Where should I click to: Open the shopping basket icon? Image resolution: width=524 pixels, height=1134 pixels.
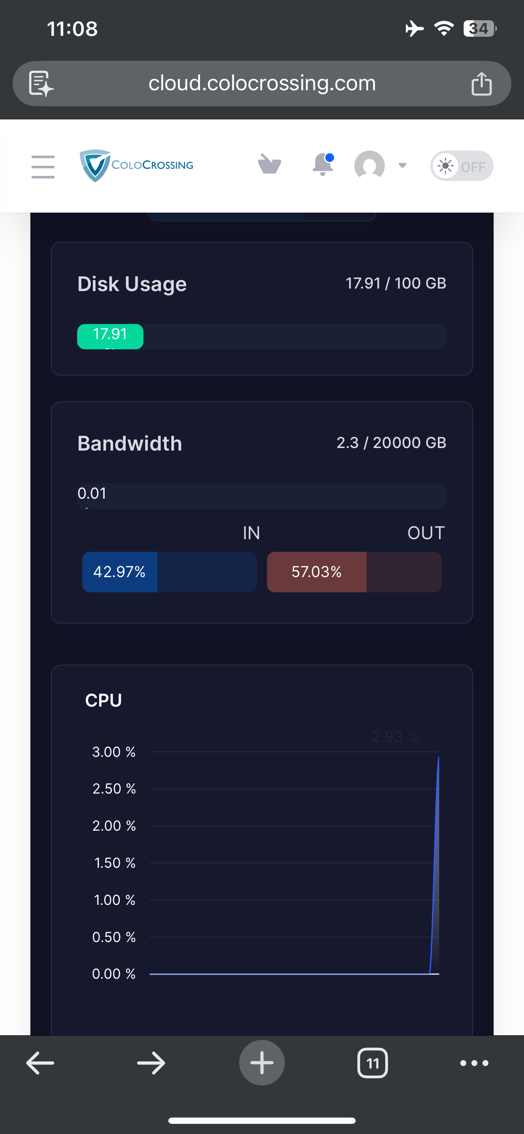(x=270, y=164)
